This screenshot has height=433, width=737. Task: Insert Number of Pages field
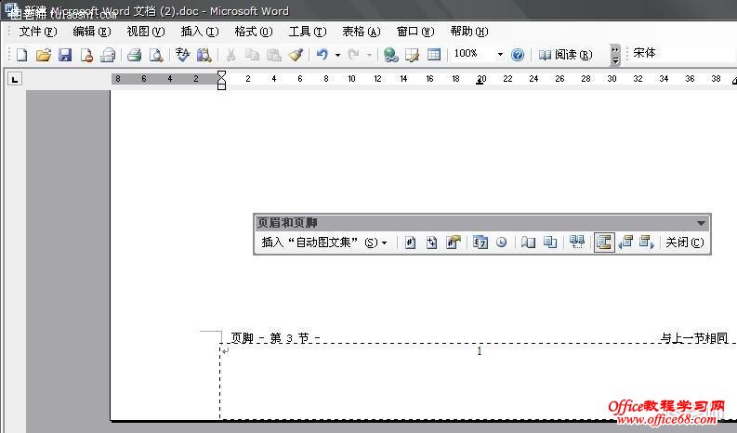[431, 243]
